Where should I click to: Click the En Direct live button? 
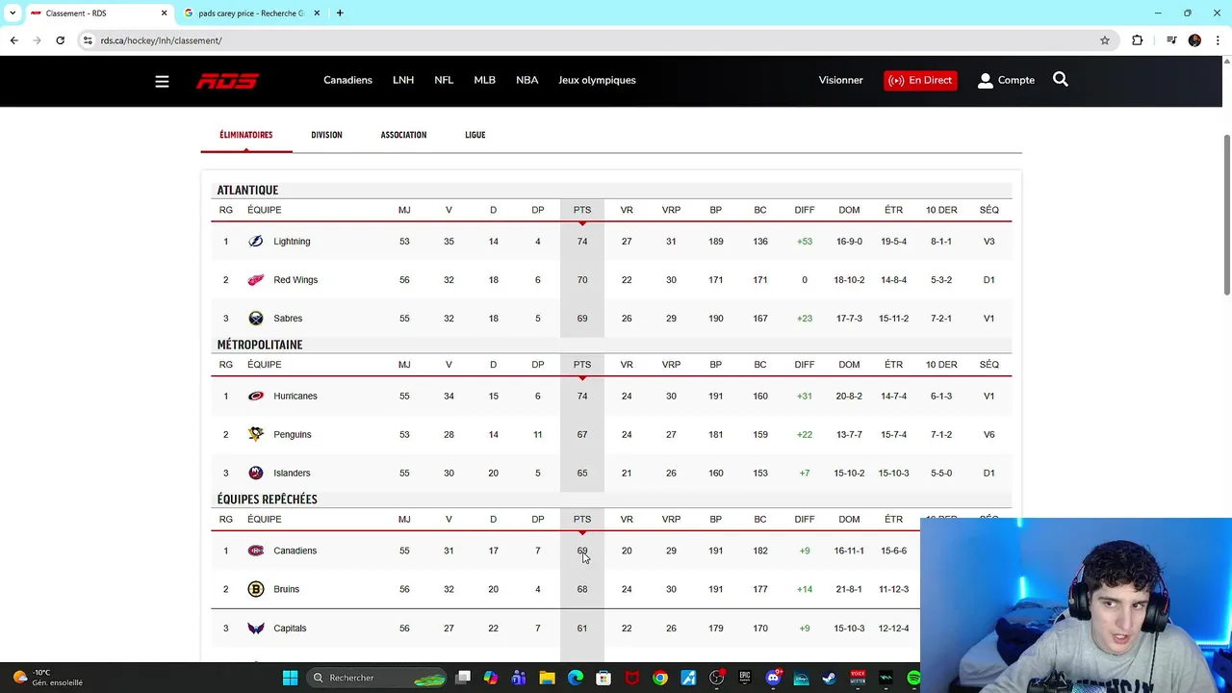click(920, 80)
